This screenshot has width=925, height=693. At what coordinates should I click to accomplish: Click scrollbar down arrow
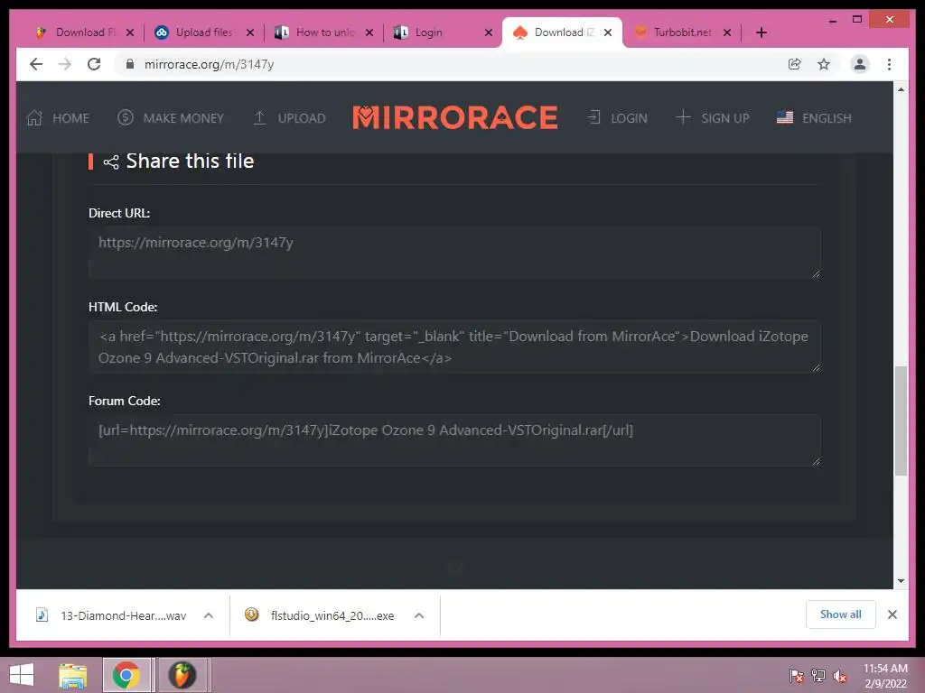(901, 581)
